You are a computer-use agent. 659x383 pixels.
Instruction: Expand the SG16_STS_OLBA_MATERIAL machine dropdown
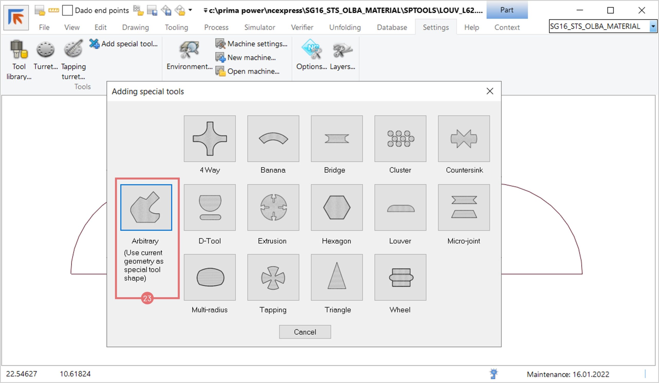[653, 26]
